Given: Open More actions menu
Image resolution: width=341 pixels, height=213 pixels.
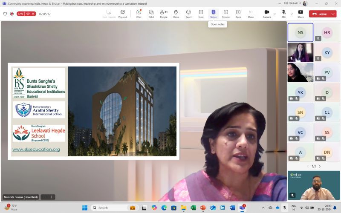Looking at the screenshot, I should (251, 14).
